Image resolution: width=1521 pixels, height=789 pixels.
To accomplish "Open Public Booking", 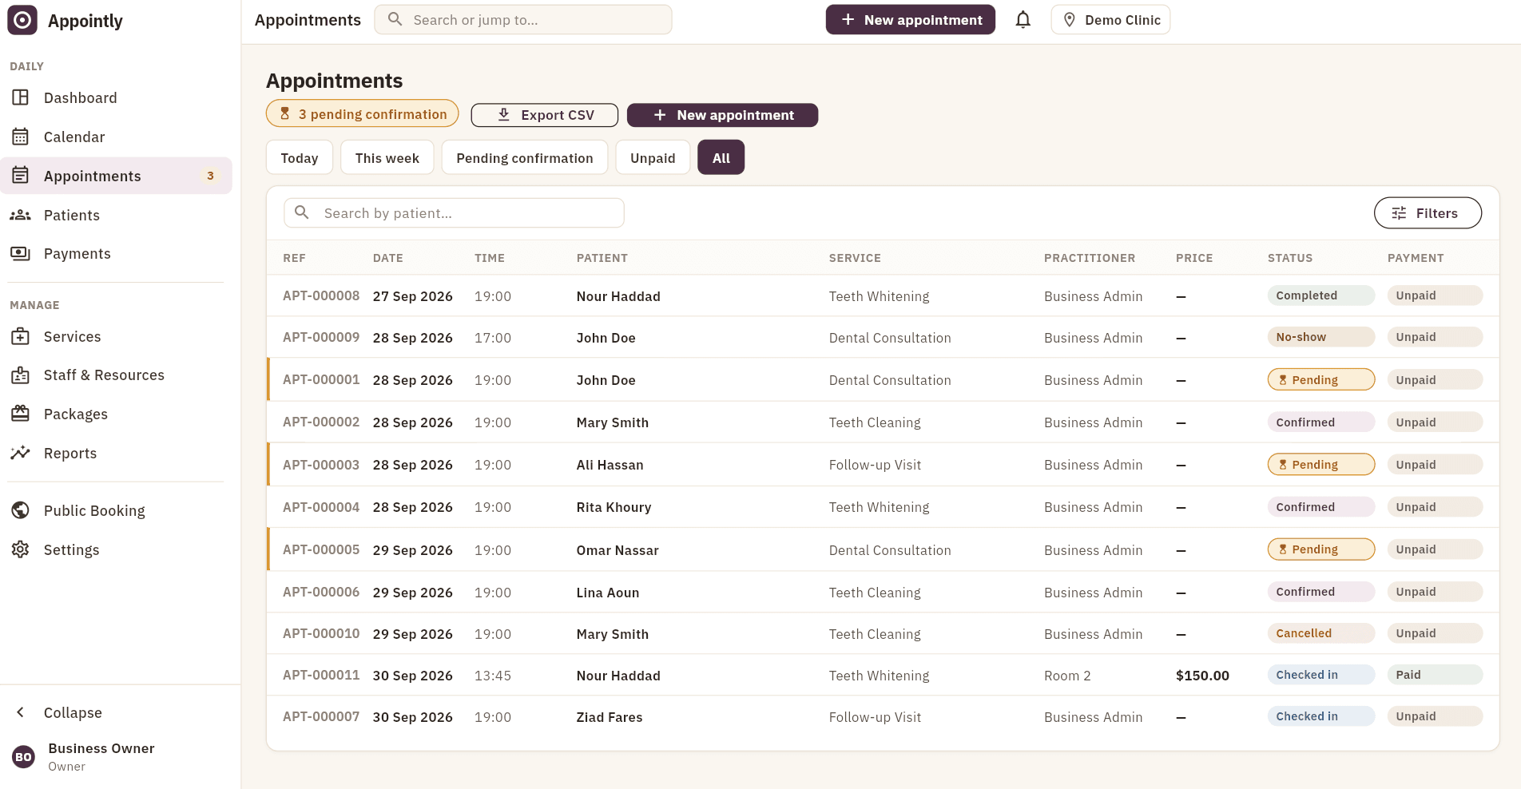I will [x=116, y=510].
